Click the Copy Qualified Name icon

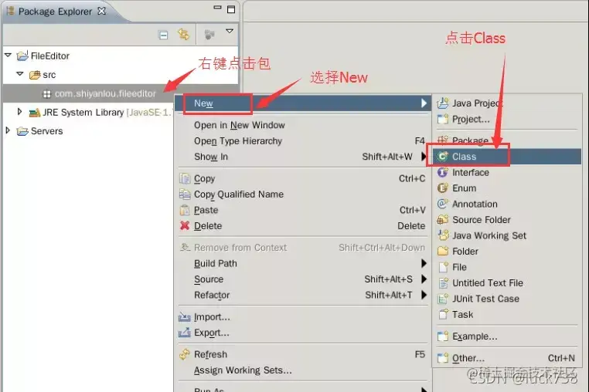[185, 194]
